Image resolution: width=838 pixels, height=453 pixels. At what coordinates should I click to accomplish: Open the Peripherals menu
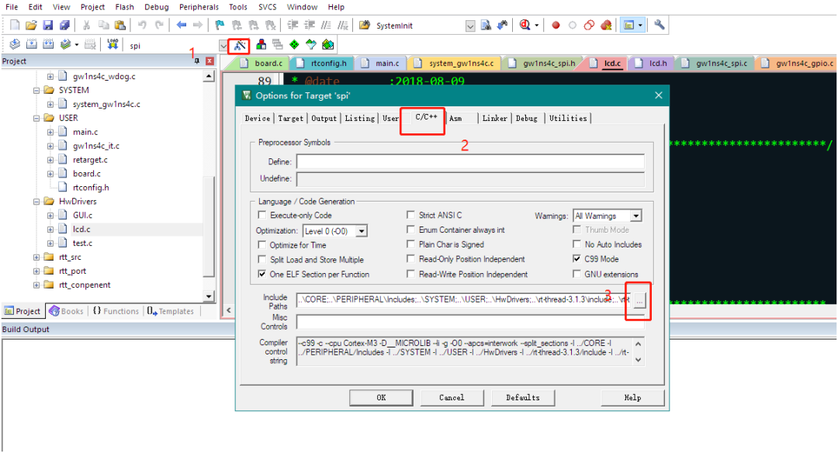tap(199, 7)
